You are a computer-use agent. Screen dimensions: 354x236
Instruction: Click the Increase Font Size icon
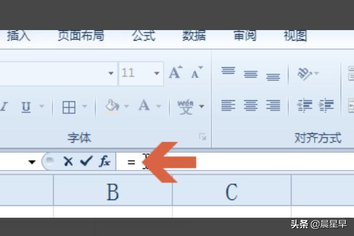tap(176, 72)
